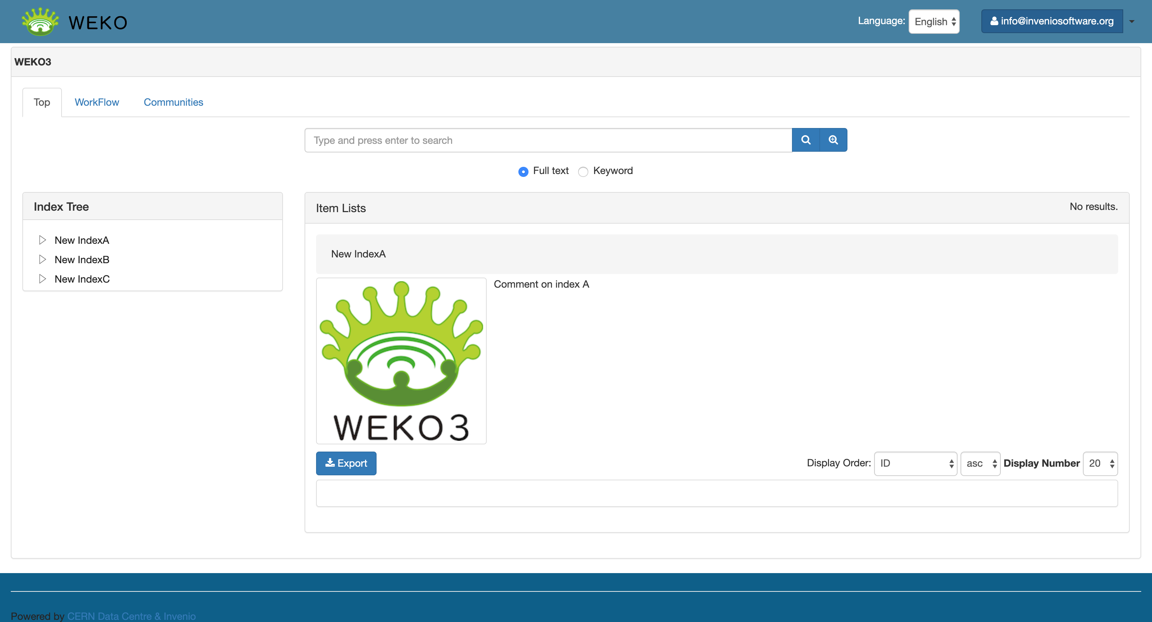
Task: Focus the search text field
Action: coord(548,140)
